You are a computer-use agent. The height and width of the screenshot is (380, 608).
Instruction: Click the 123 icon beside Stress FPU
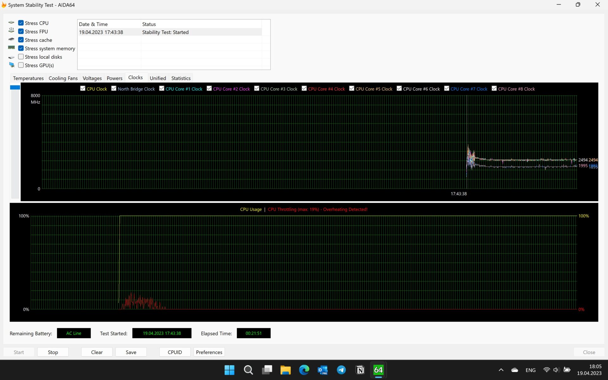pyautogui.click(x=11, y=30)
